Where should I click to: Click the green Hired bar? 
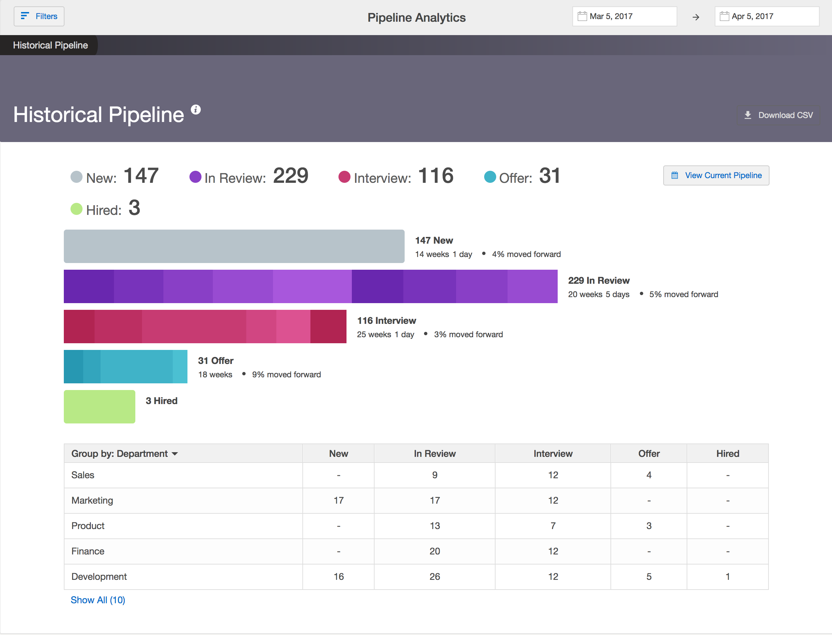(99, 406)
